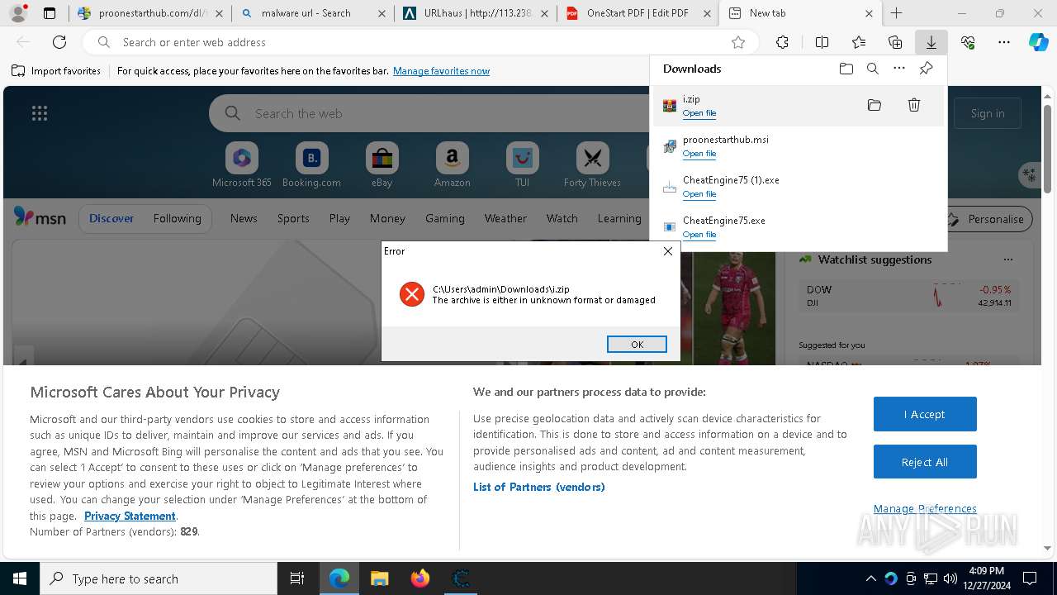Open more options in Downloads panel
The height and width of the screenshot is (595, 1057).
[x=899, y=69]
